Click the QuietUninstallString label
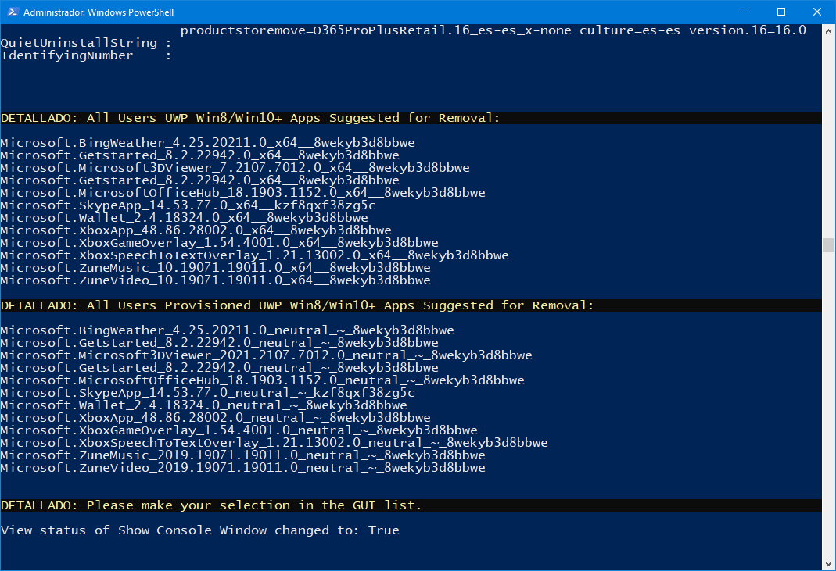Viewport: 836px width, 571px height. pyautogui.click(x=79, y=43)
